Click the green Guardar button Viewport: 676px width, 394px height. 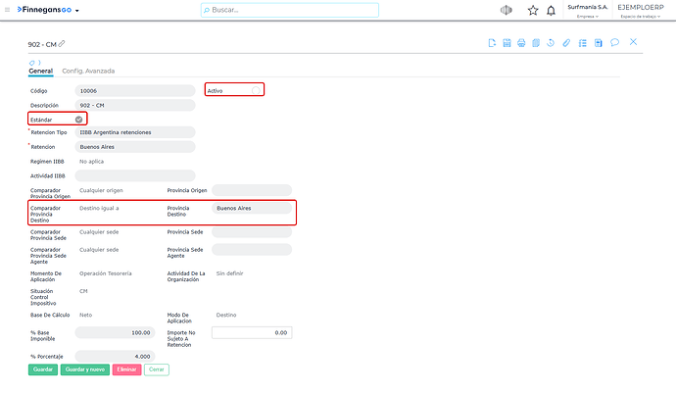(x=43, y=369)
